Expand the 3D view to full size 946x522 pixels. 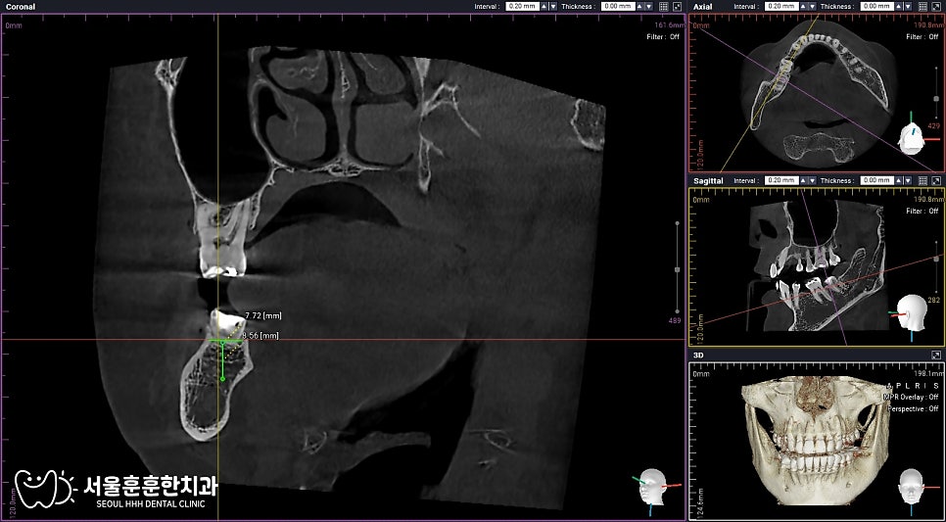click(936, 356)
